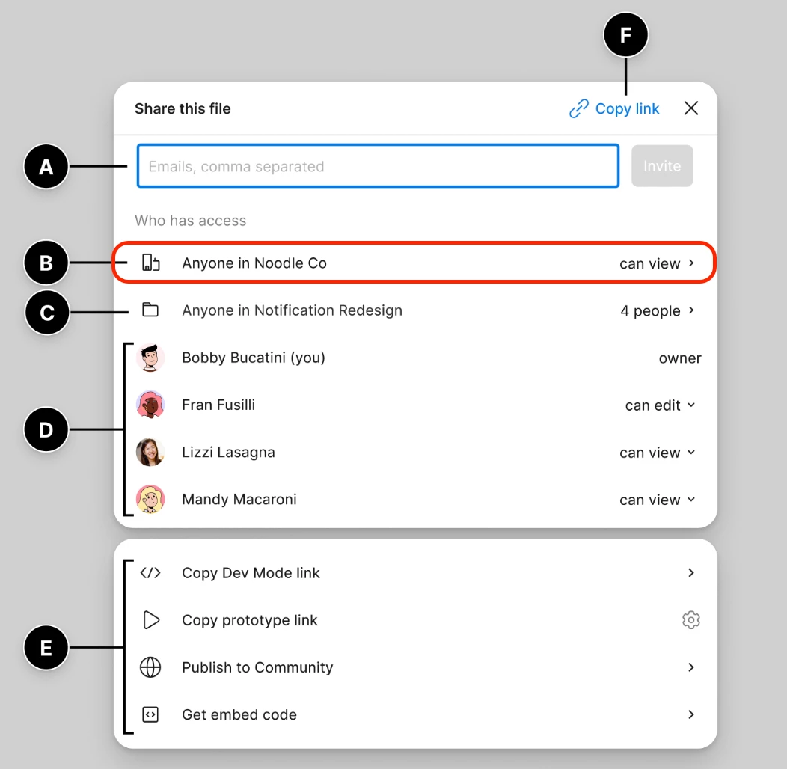Click the Community globe icon
This screenshot has height=769, width=787.
150,667
